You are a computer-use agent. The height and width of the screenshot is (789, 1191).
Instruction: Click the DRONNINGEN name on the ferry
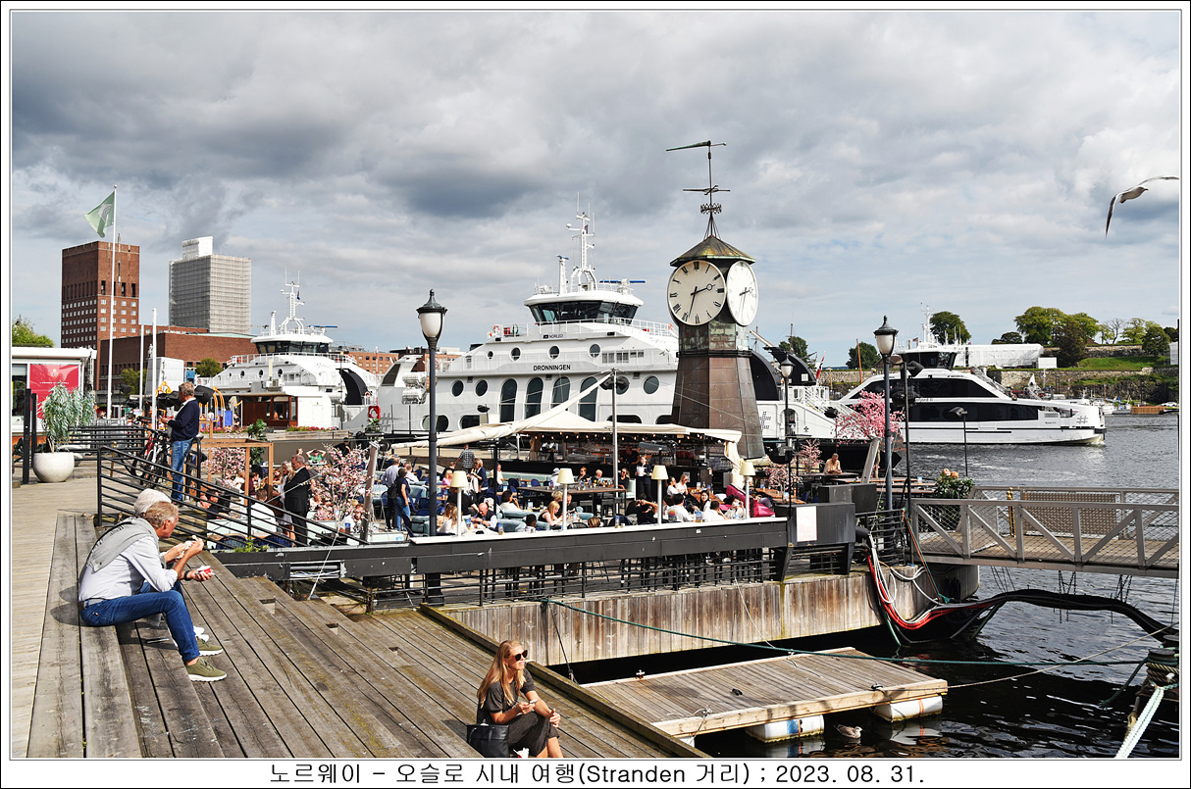pyautogui.click(x=551, y=368)
